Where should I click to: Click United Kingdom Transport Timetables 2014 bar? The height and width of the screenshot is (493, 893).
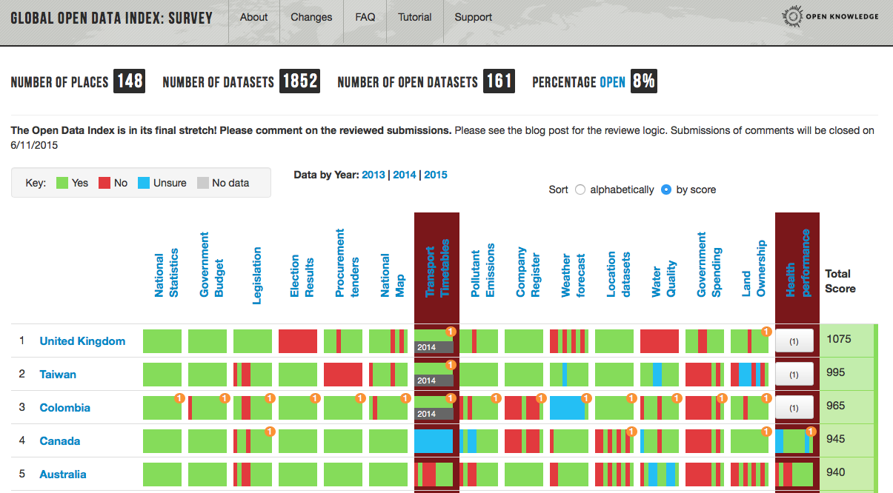[434, 346]
